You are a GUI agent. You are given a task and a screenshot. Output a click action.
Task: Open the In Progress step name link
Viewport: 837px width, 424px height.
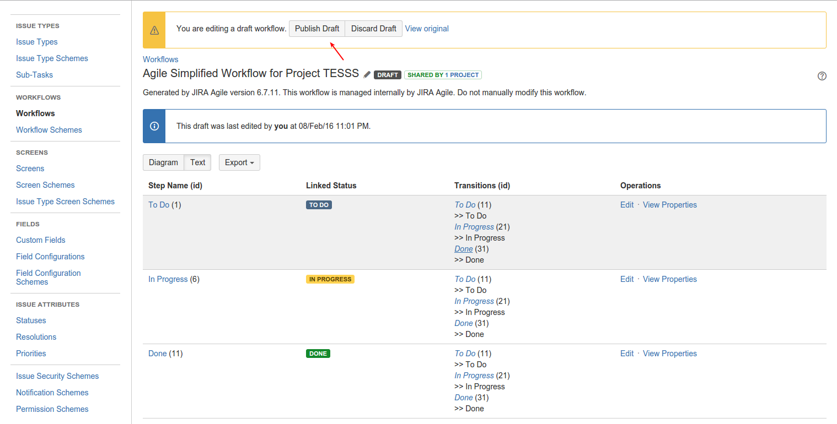(168, 279)
